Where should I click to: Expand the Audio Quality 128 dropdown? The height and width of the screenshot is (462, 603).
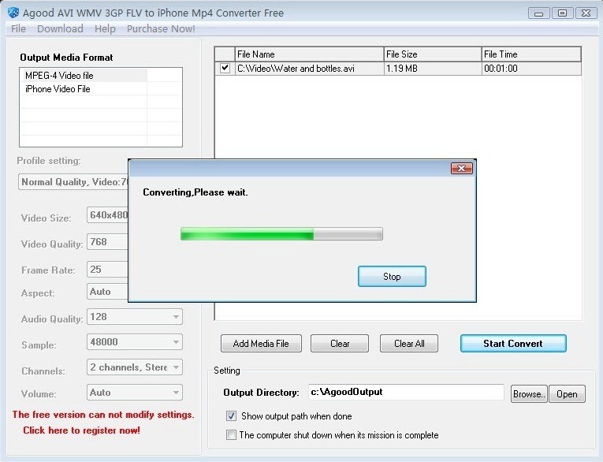[176, 317]
